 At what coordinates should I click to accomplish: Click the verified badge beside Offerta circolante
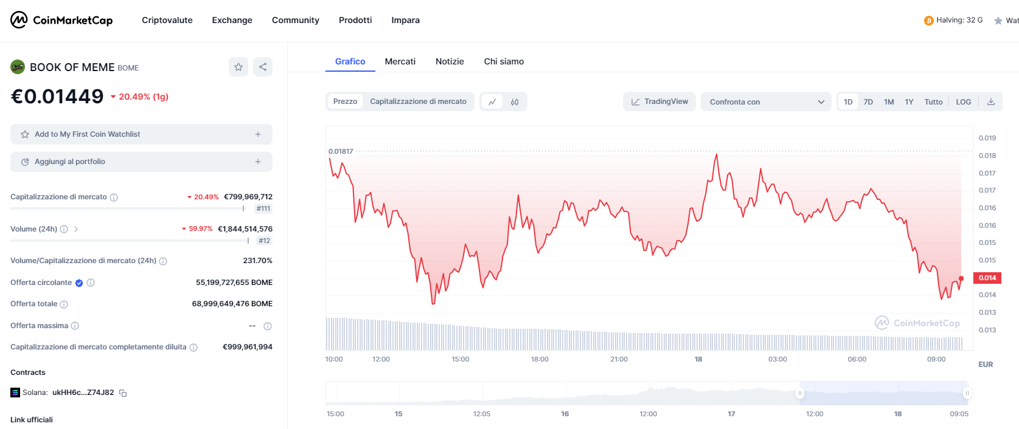click(x=79, y=283)
